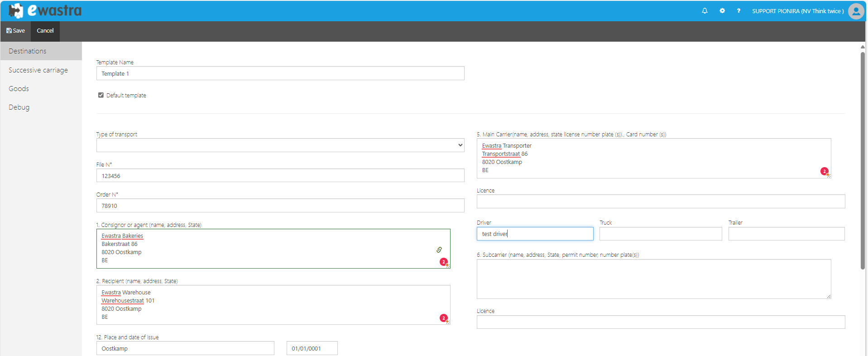Viewport: 868px width, 356px height.
Task: Click the date of issue field
Action: point(312,348)
